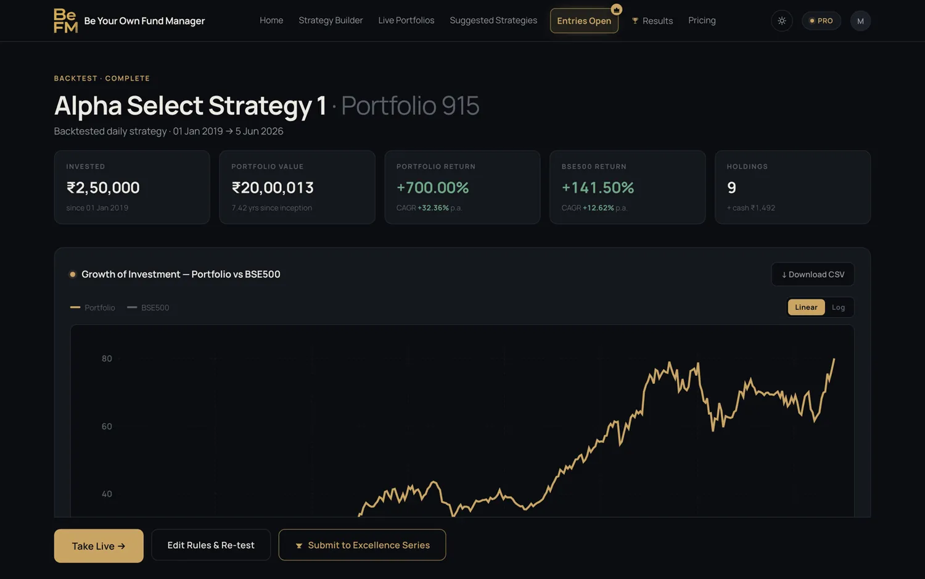Open Suggested Strategies page
The height and width of the screenshot is (579, 925).
pyautogui.click(x=493, y=20)
